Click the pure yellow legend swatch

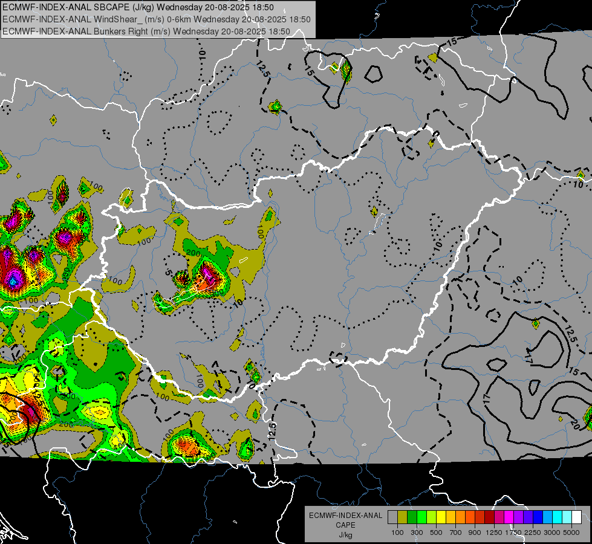[441, 517]
